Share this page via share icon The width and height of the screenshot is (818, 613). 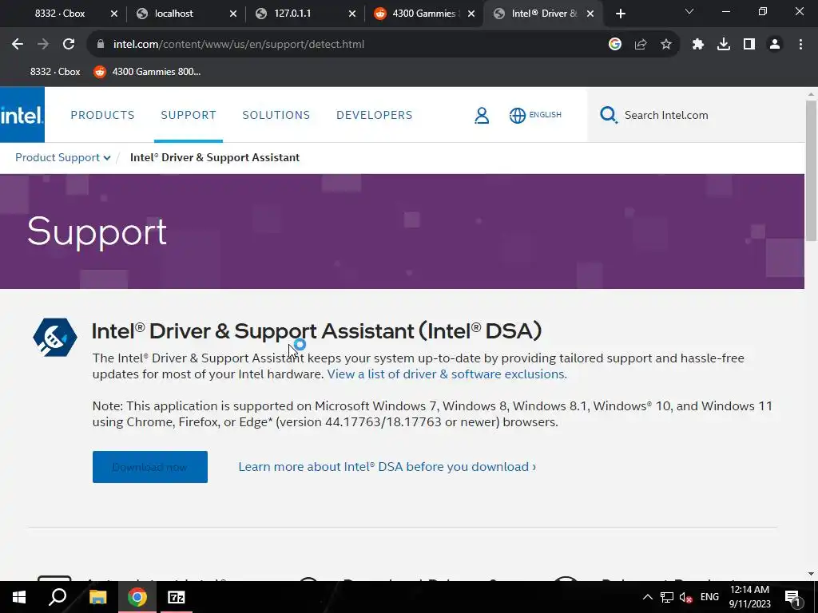(641, 45)
